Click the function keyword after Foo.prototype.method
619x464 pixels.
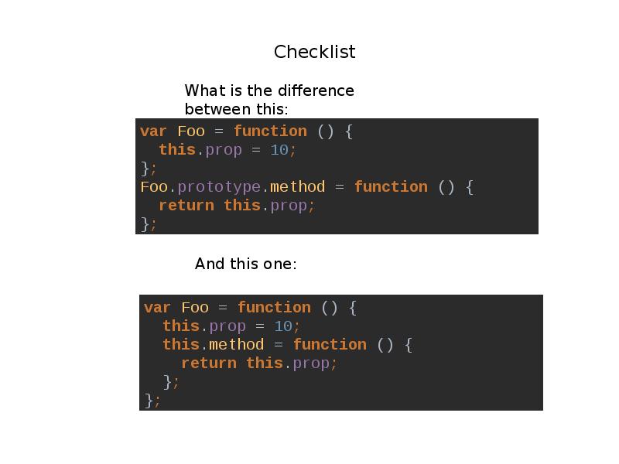391,186
